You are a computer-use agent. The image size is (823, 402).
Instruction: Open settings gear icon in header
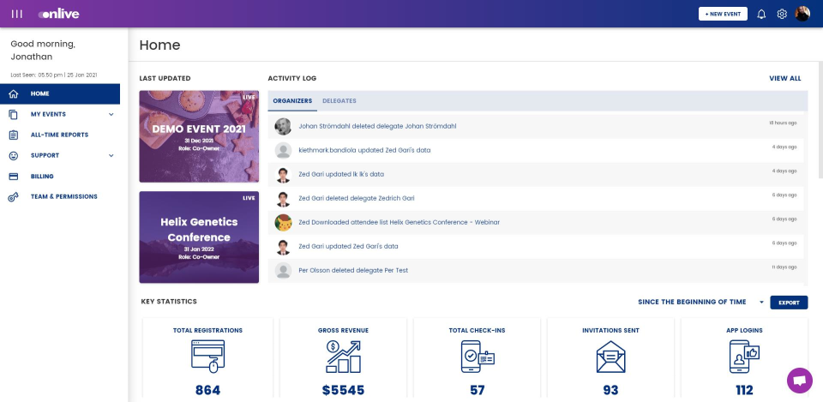click(x=782, y=14)
